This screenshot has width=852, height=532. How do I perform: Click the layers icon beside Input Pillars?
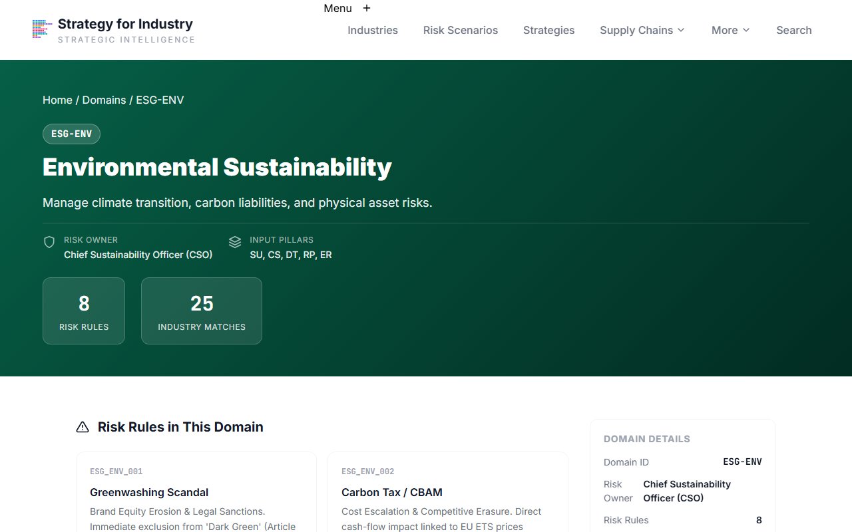(x=235, y=242)
